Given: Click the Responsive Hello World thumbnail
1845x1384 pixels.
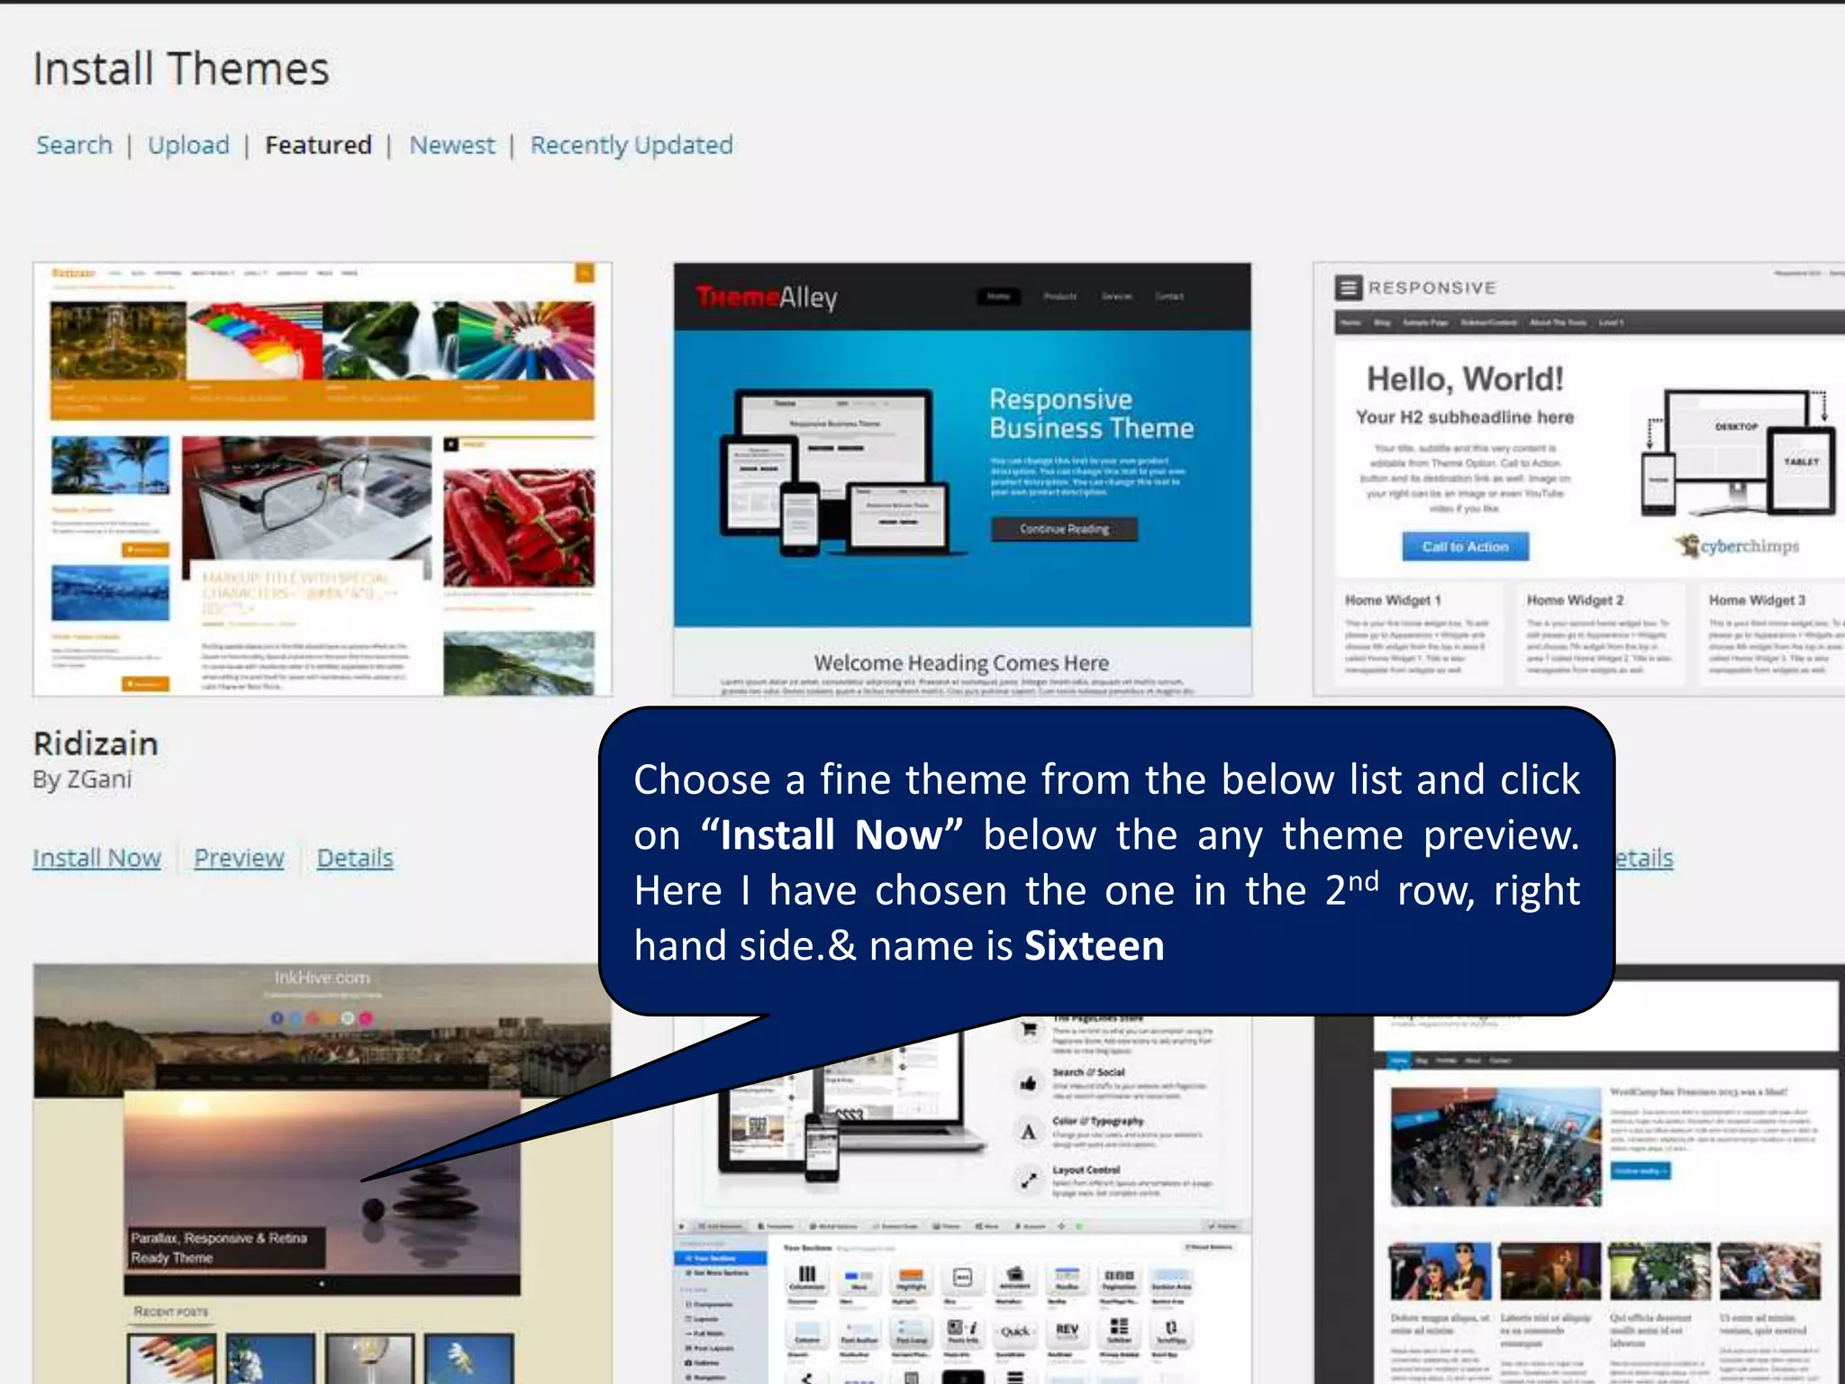Looking at the screenshot, I should click(x=1579, y=479).
